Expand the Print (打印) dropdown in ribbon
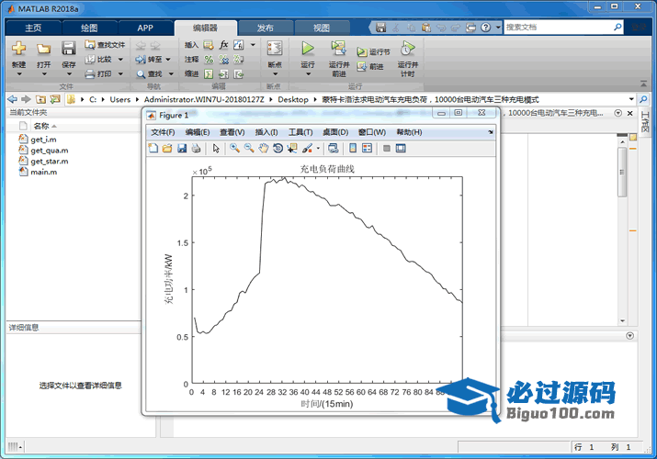Image resolution: width=657 pixels, height=459 pixels. [x=119, y=73]
